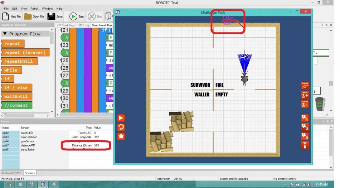The height and width of the screenshot is (188, 340).
Task: Click the Challenge Pack window title icon
Action: (x=117, y=12)
